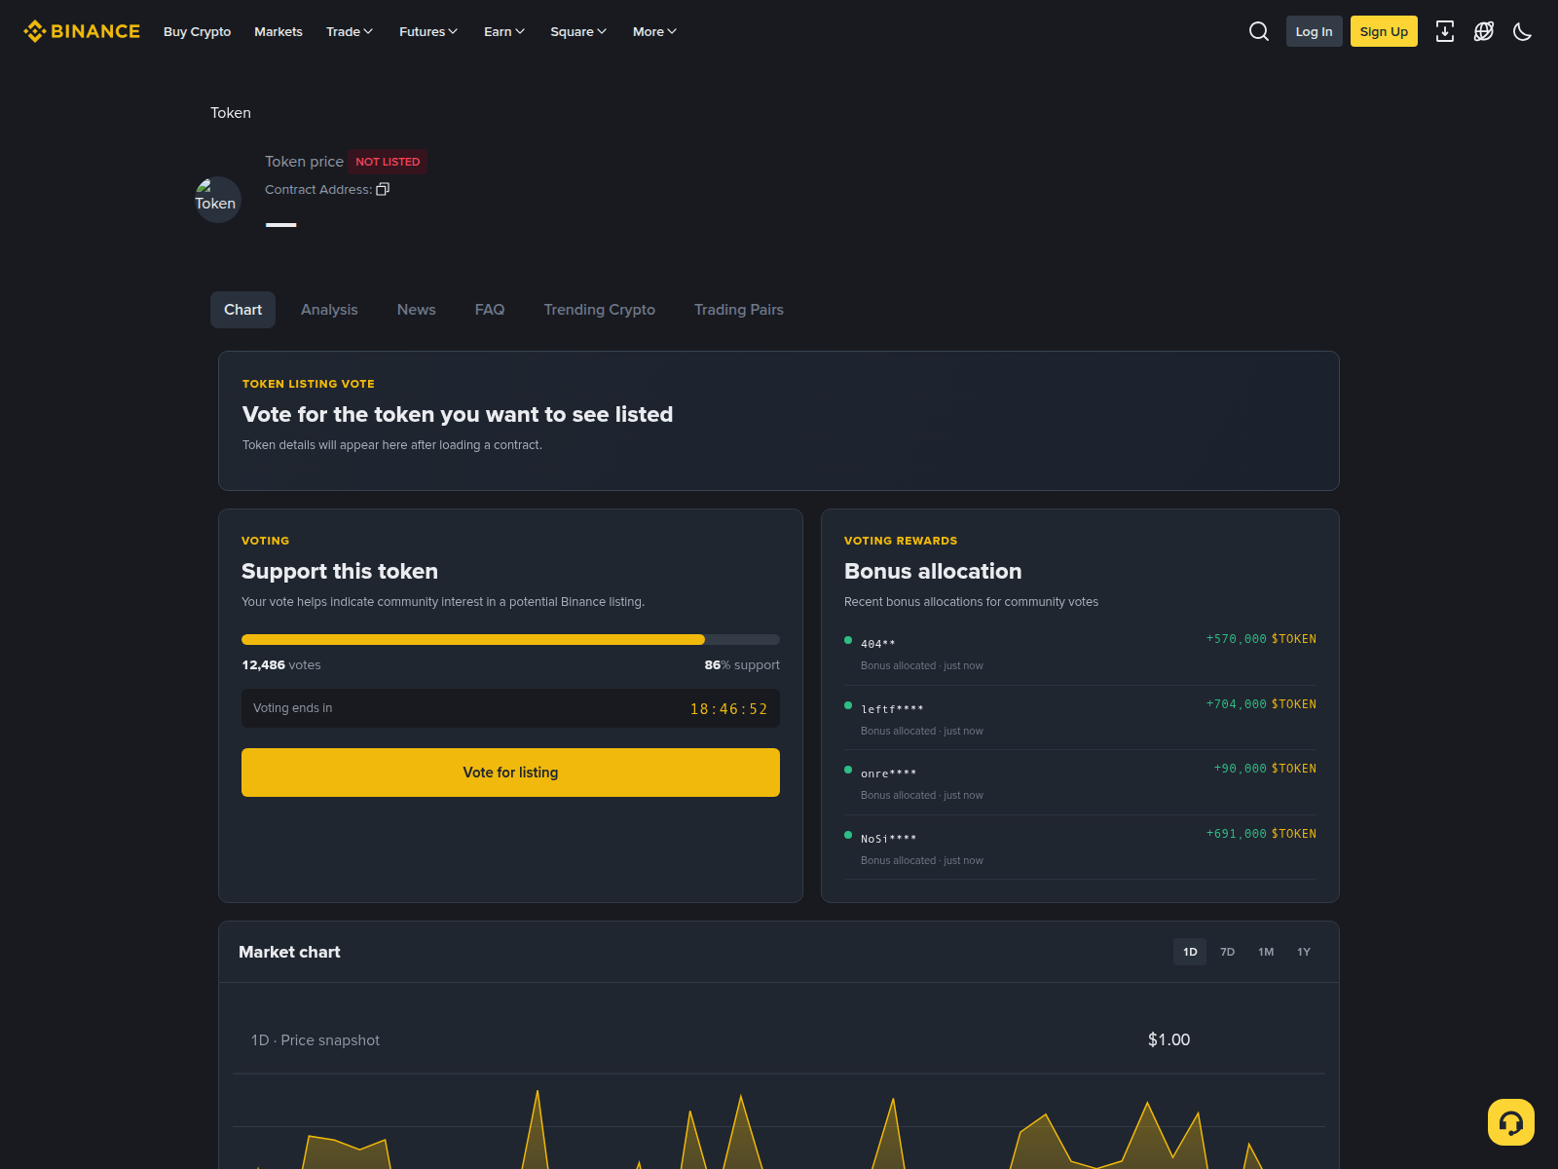Switch to the FAQ tab

490,310
